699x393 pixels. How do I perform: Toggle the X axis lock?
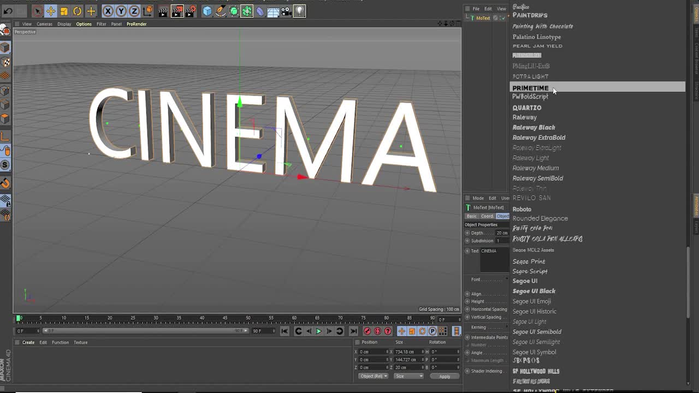tap(108, 11)
